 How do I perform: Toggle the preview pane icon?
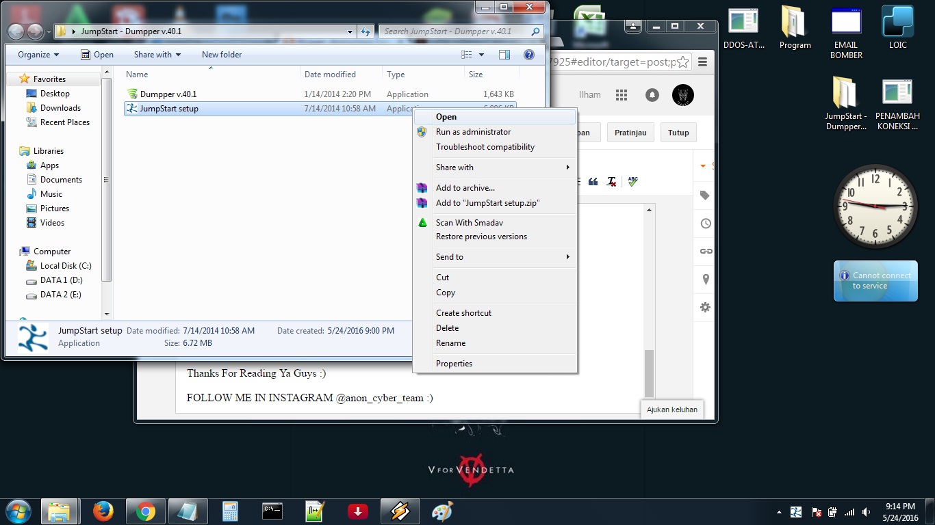504,55
